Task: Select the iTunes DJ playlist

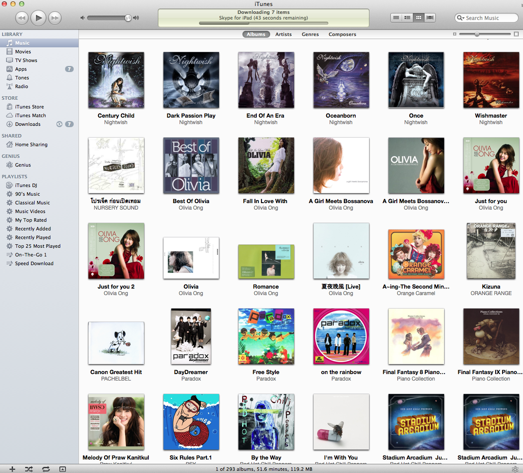Action: pyautogui.click(x=39, y=185)
